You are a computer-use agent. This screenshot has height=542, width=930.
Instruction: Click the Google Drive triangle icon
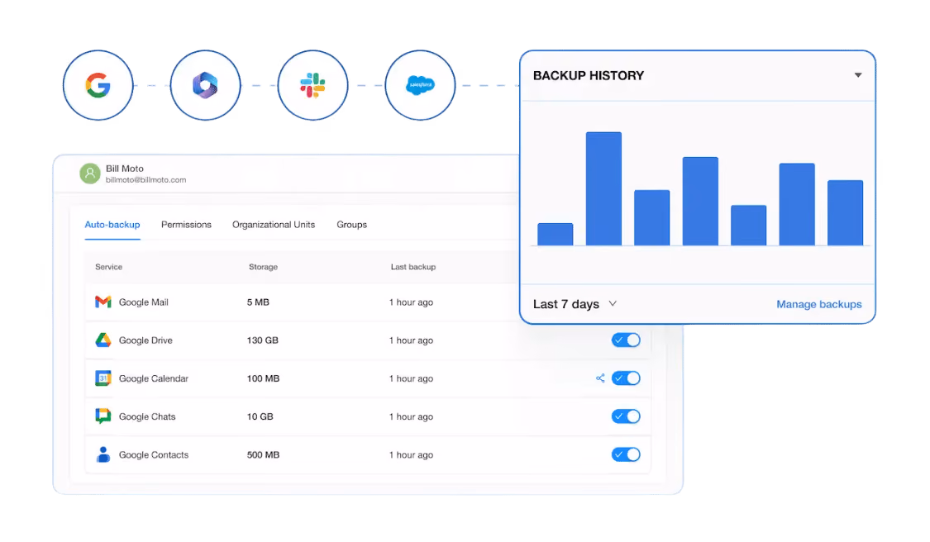[103, 340]
